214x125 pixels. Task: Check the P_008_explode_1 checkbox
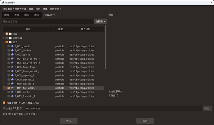[x=9, y=75]
